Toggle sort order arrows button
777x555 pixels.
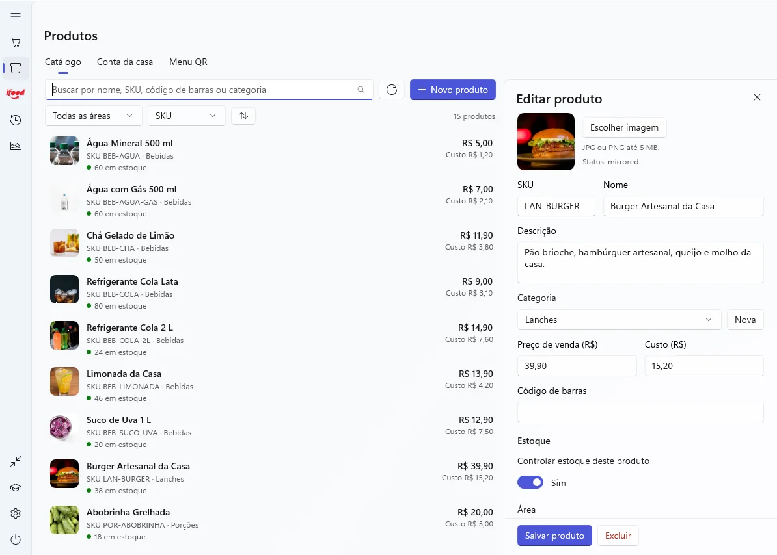tap(243, 116)
